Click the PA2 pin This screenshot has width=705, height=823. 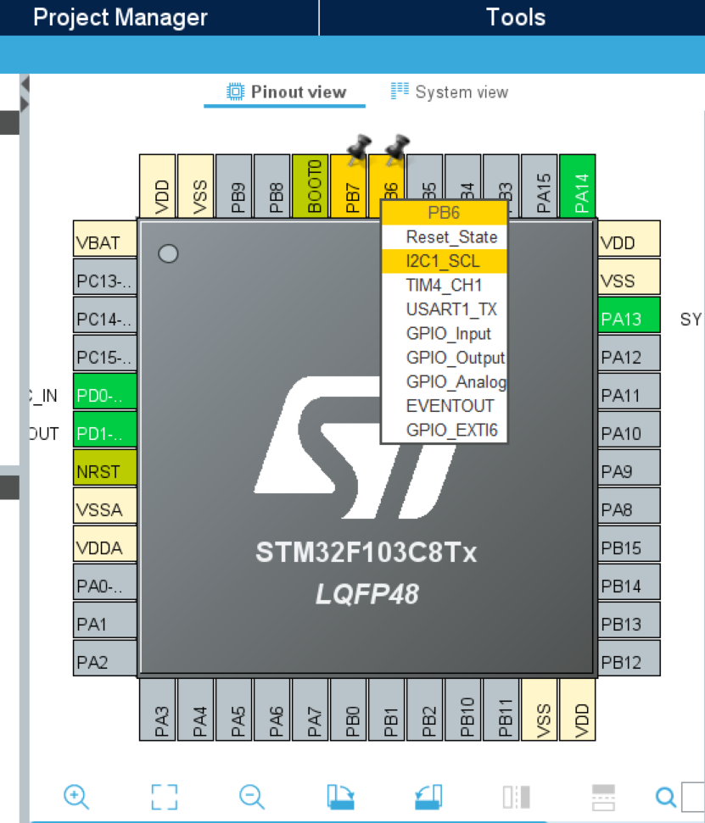tap(105, 659)
